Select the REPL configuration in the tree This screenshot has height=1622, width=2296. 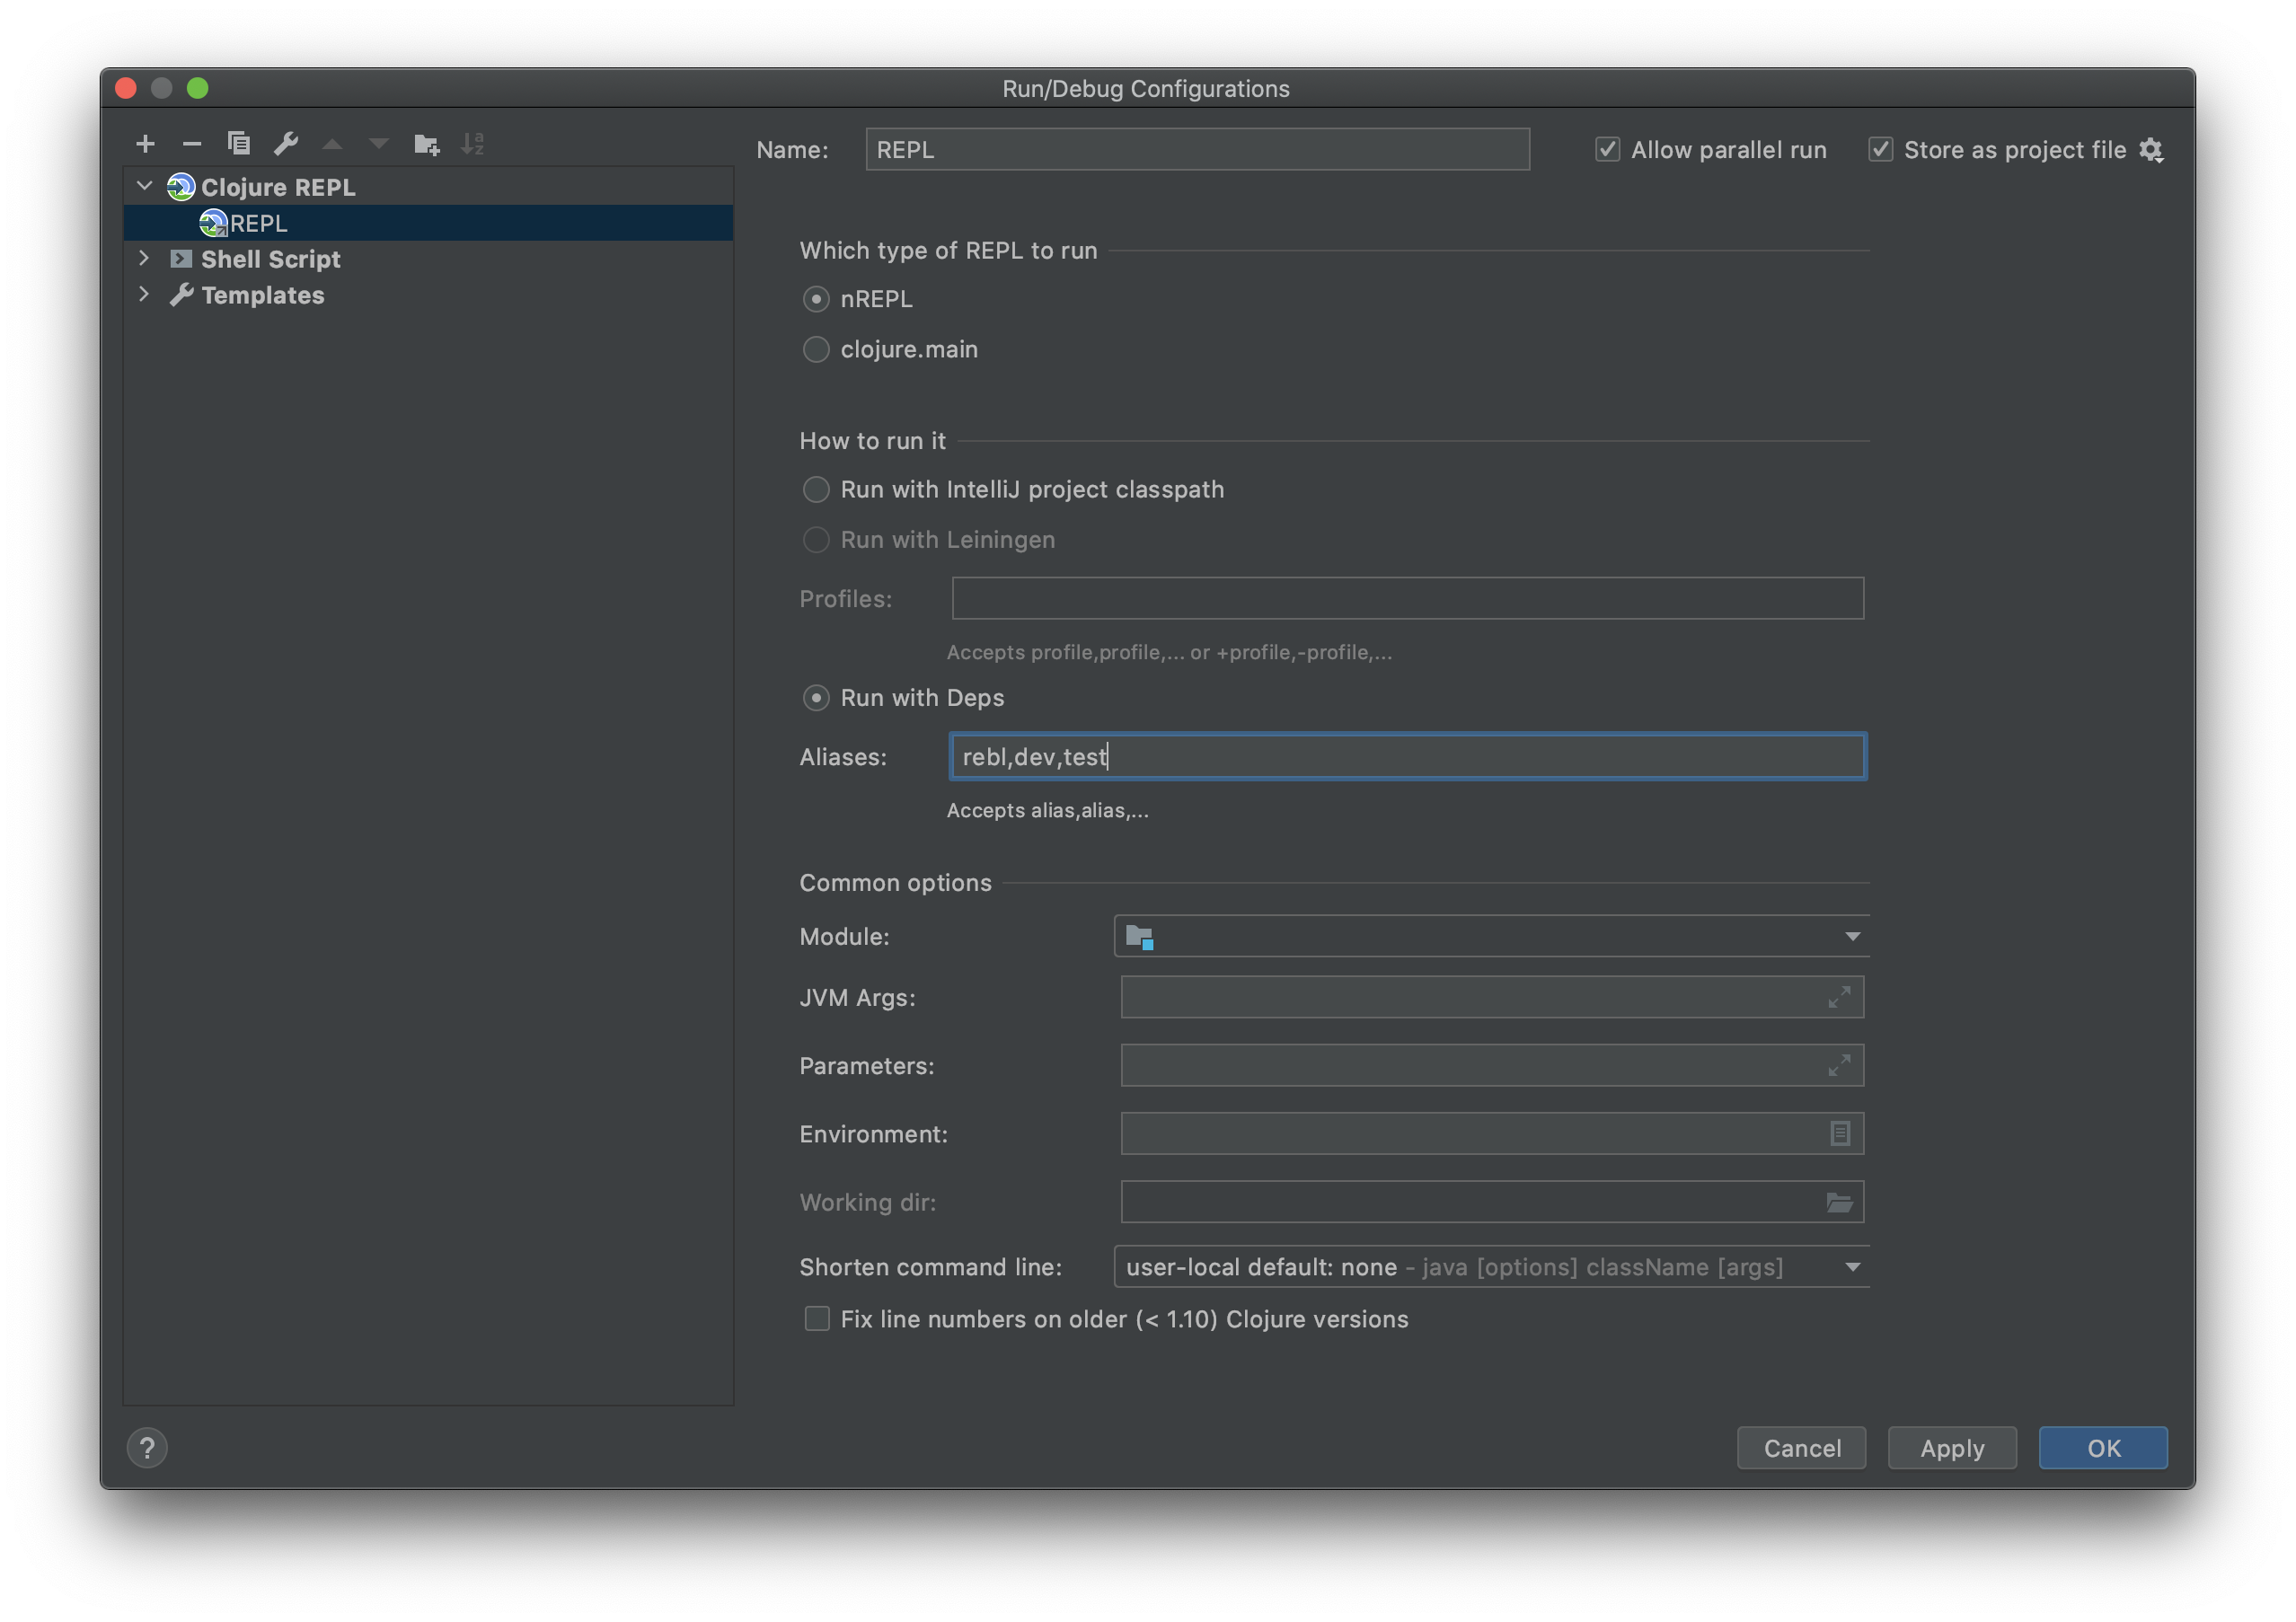pos(259,223)
